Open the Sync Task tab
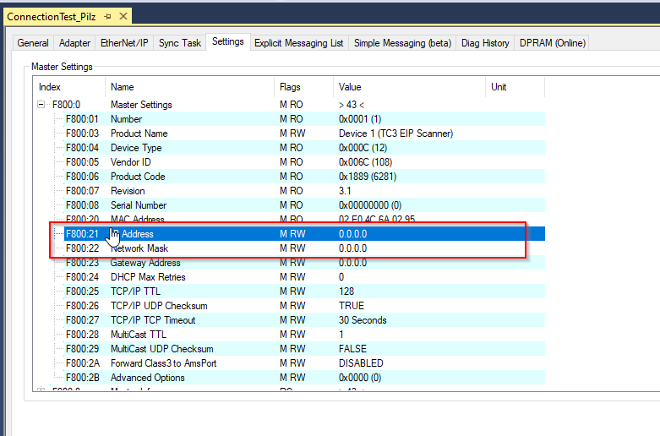The image size is (660, 436). click(x=180, y=43)
